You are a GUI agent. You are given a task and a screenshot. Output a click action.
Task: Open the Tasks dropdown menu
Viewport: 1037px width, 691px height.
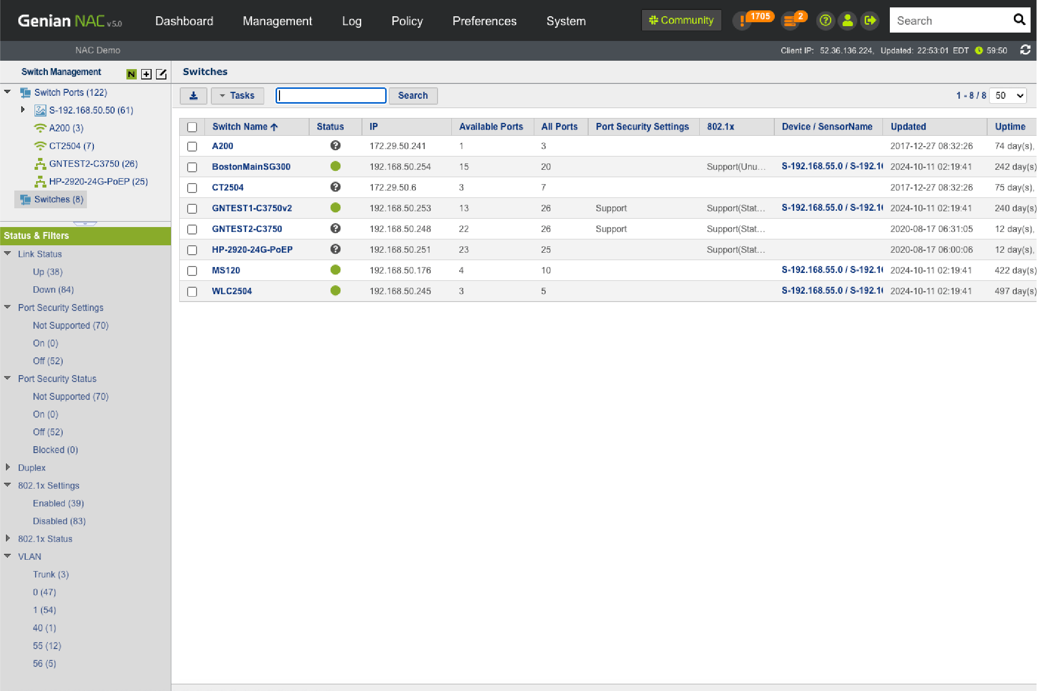click(x=238, y=96)
